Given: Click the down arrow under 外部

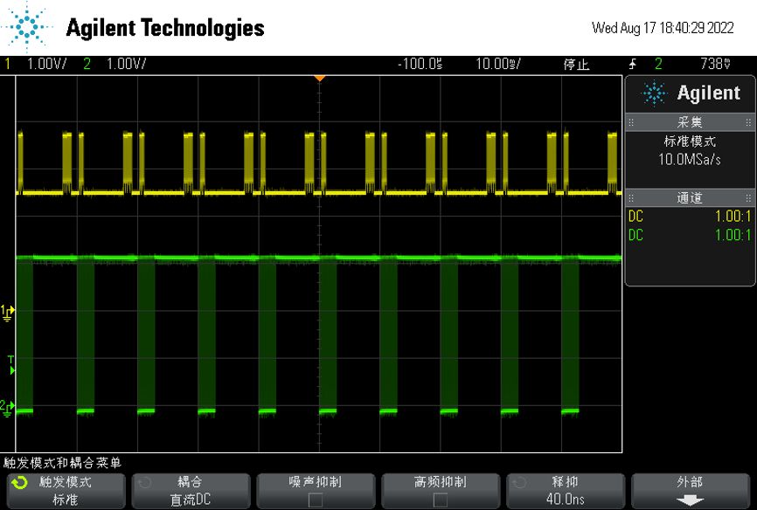Looking at the screenshot, I should coord(691,500).
